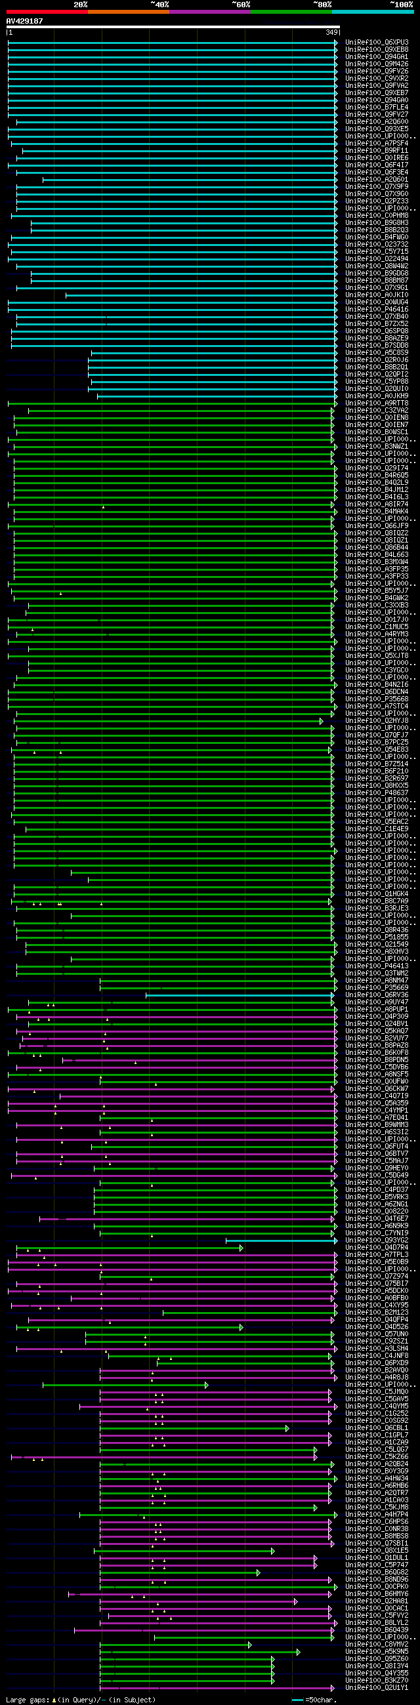
Task: Select the UniRef100_Q2U1Y1 label
Action: coord(377,1688)
